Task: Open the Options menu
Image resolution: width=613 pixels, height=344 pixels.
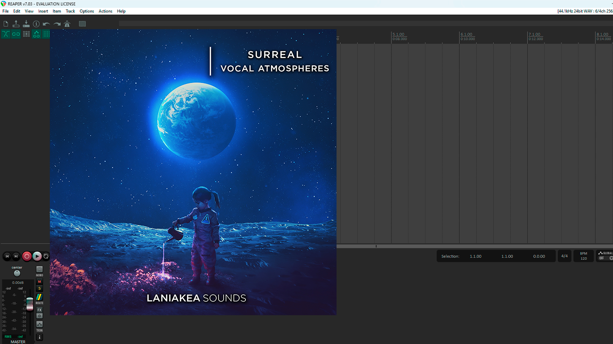Action: coord(87,11)
